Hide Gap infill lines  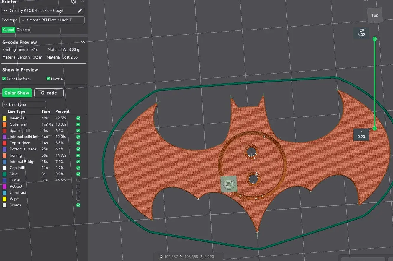[x=78, y=168]
